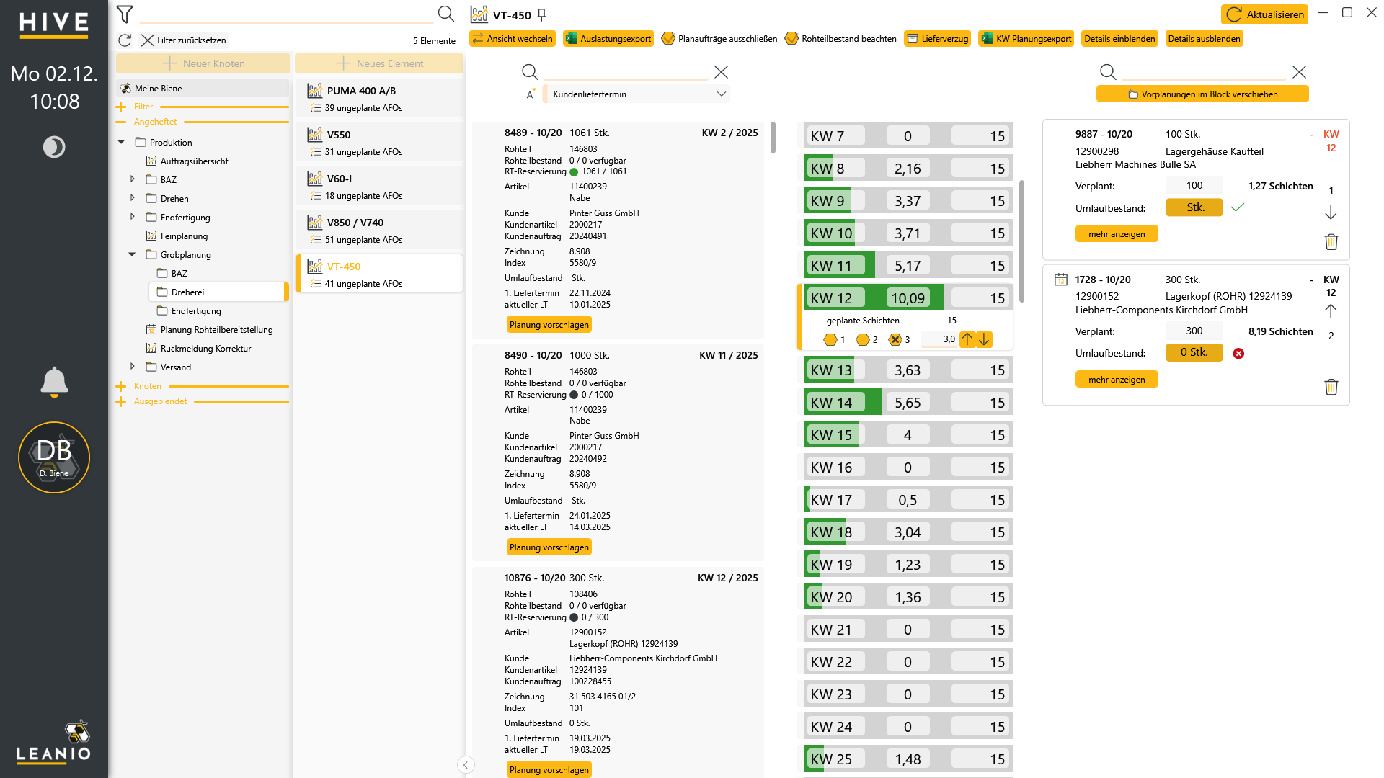Decrease planned shifts for KW 12
The height and width of the screenshot is (778, 1384).
click(x=984, y=339)
